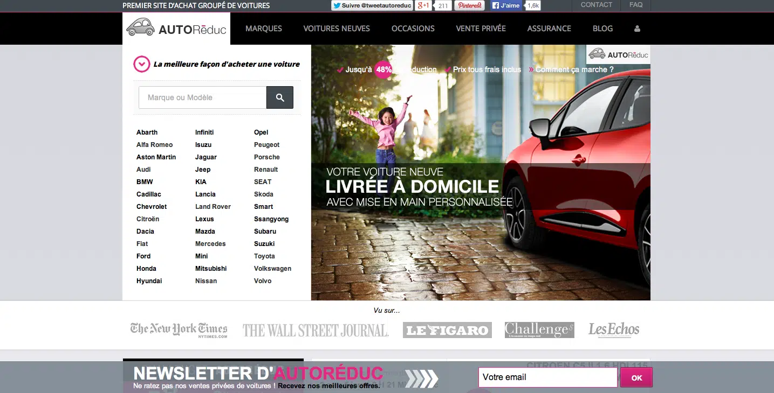Select the Nissan brand

point(206,281)
